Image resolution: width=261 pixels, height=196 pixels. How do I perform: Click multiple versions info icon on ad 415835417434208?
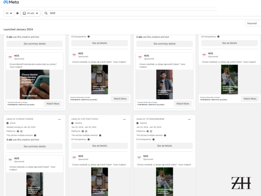click(35, 135)
